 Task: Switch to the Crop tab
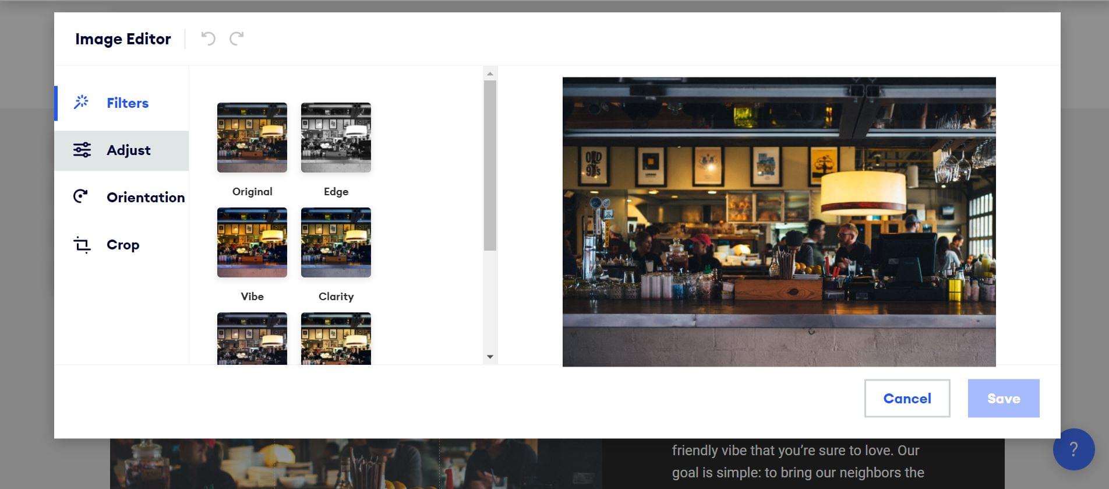(122, 245)
